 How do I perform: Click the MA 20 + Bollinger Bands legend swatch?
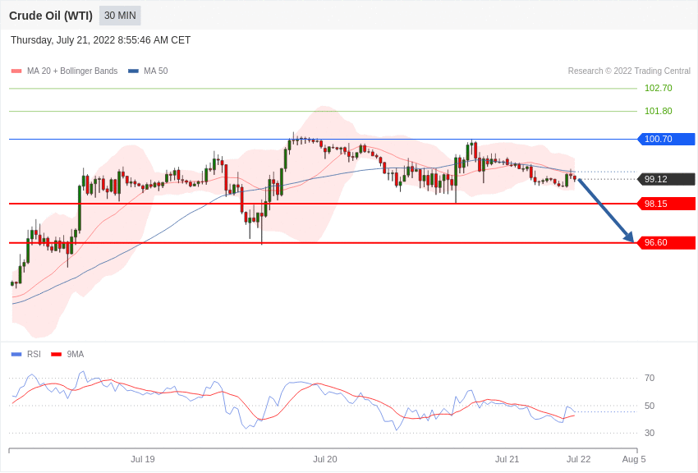[x=16, y=71]
